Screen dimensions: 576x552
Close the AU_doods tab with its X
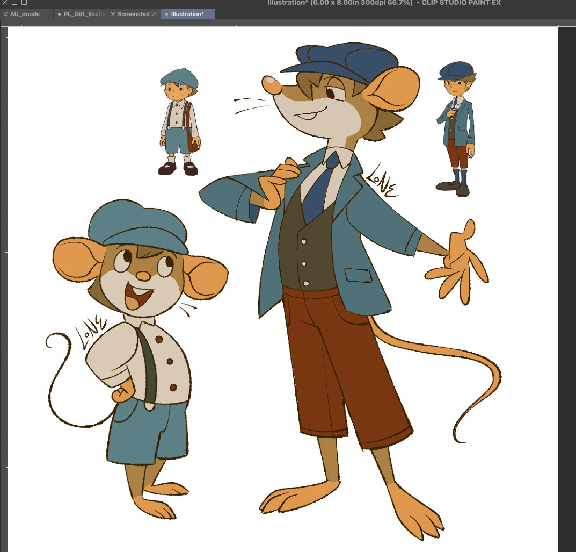pyautogui.click(x=5, y=14)
